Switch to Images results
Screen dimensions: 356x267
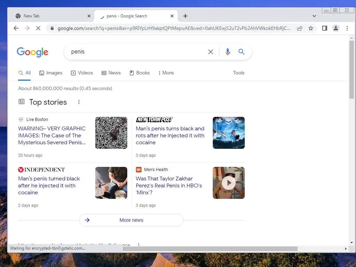click(x=51, y=73)
